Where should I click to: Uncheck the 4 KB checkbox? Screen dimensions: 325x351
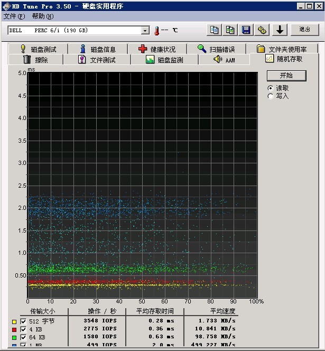click(23, 329)
